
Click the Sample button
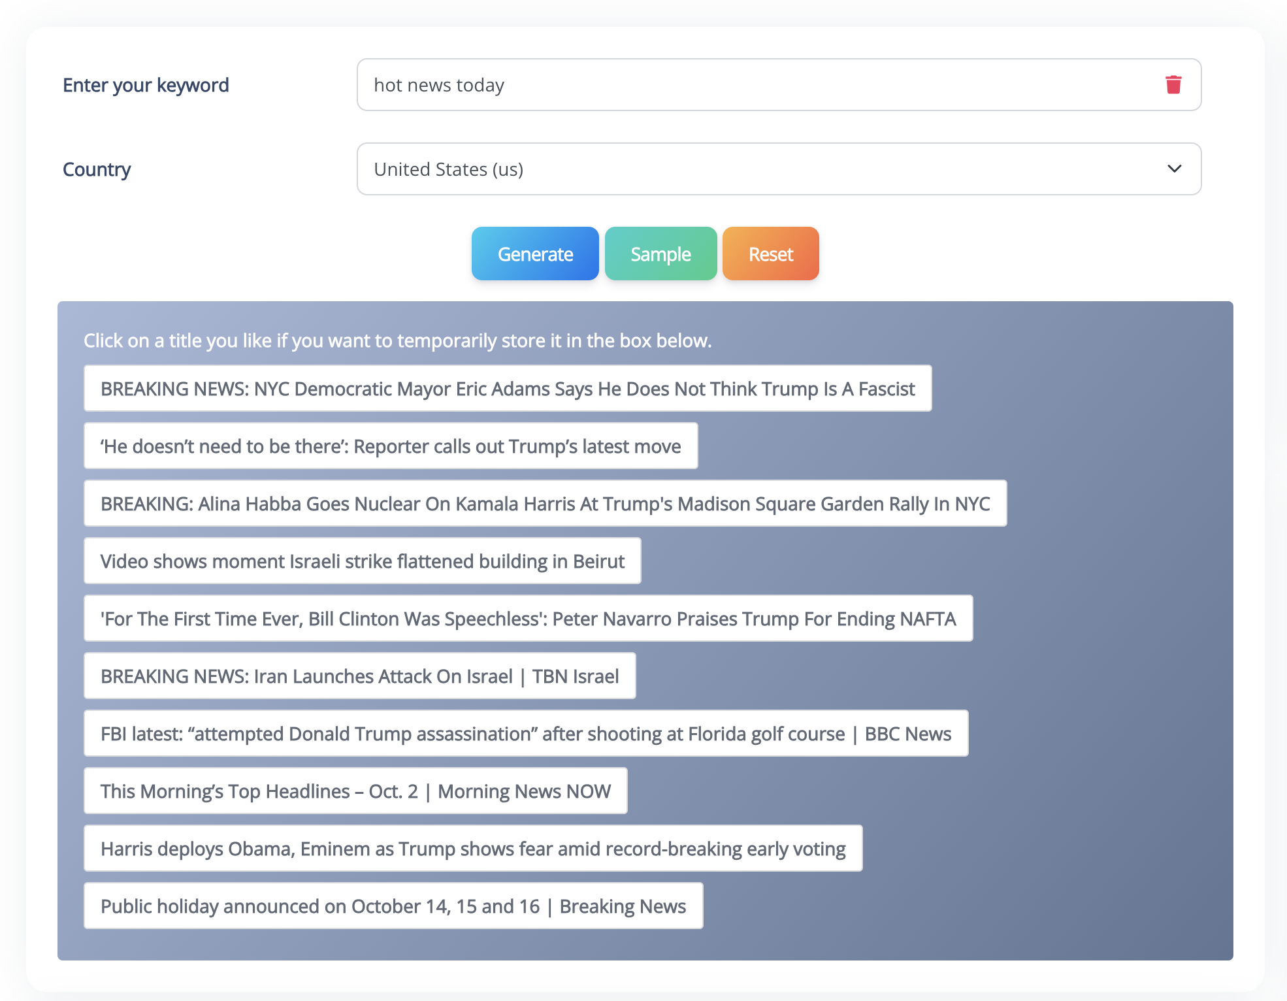[660, 254]
